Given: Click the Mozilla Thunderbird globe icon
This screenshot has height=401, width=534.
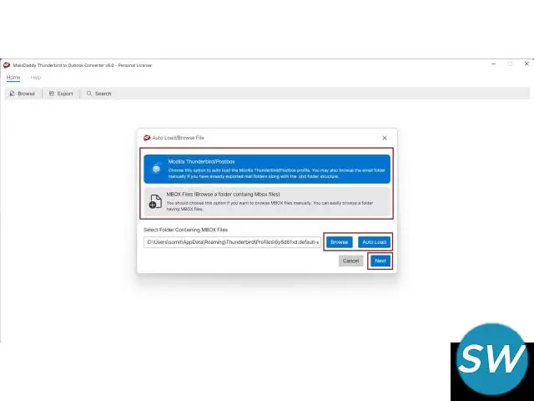Looking at the screenshot, I should pos(156,168).
